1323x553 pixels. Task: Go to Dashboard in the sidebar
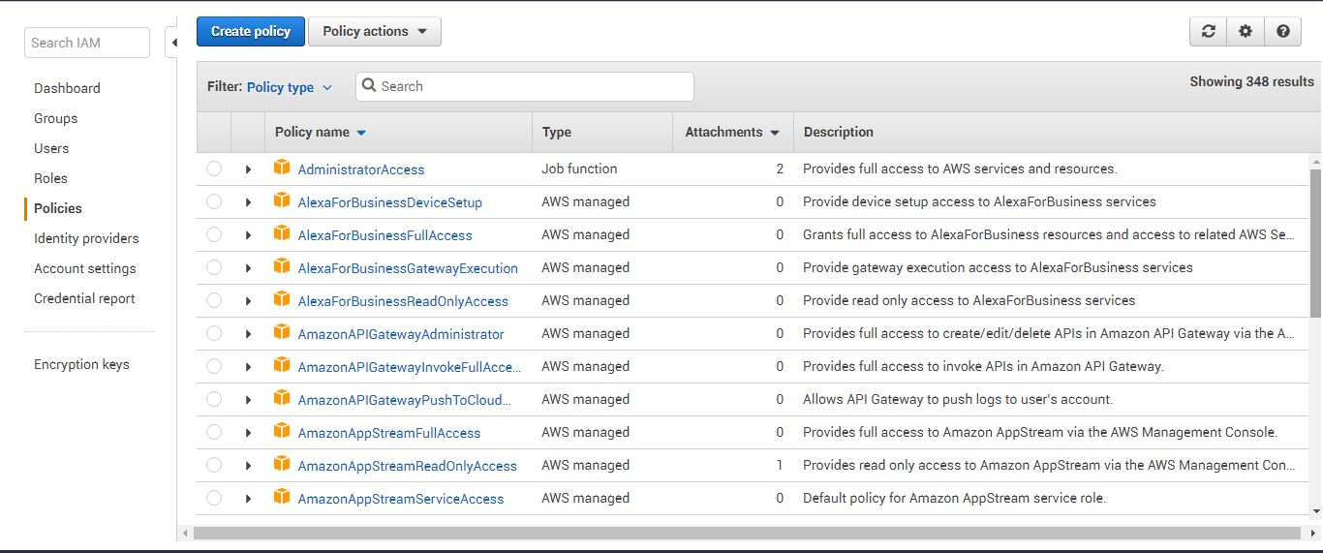pyautogui.click(x=67, y=88)
